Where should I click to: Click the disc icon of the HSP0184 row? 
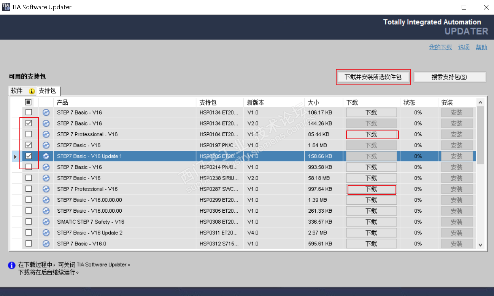[x=46, y=134]
